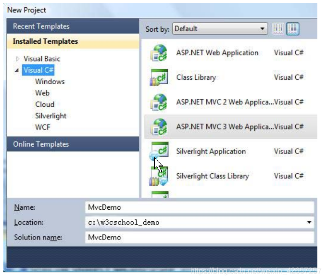
Task: Select Silverlight Class Library template name
Action: pos(213,176)
